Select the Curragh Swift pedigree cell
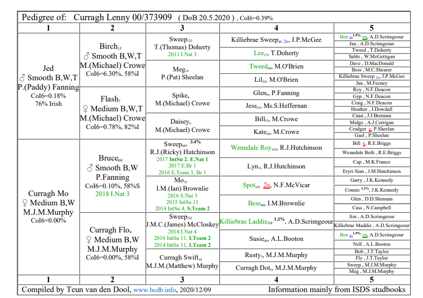 182,262
